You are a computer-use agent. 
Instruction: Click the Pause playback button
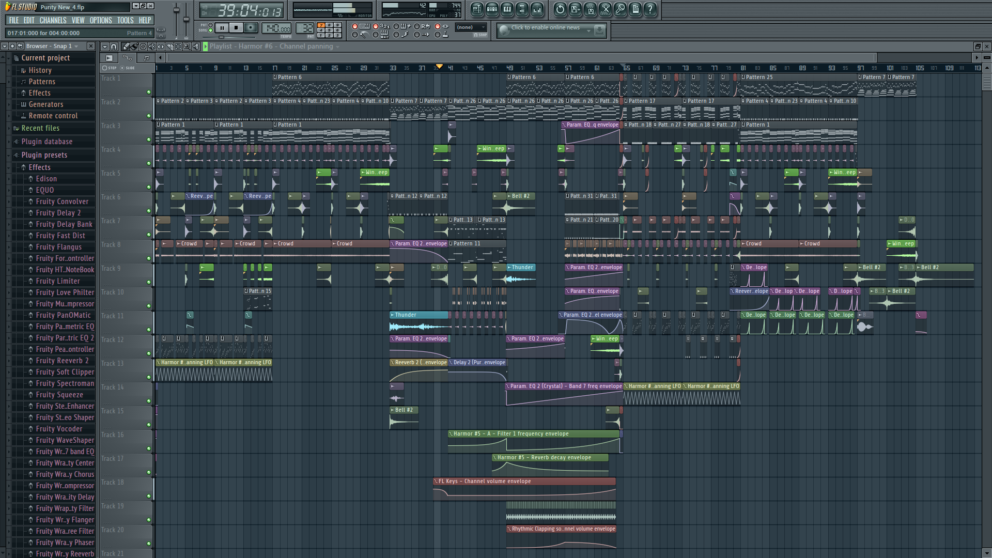(x=222, y=28)
